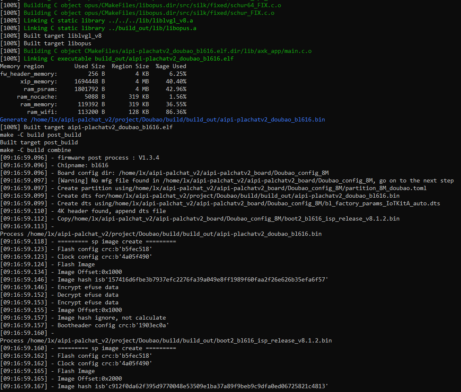Click Flash config crc line at 09:16:59.162
The image size is (461, 392).
tap(76, 356)
